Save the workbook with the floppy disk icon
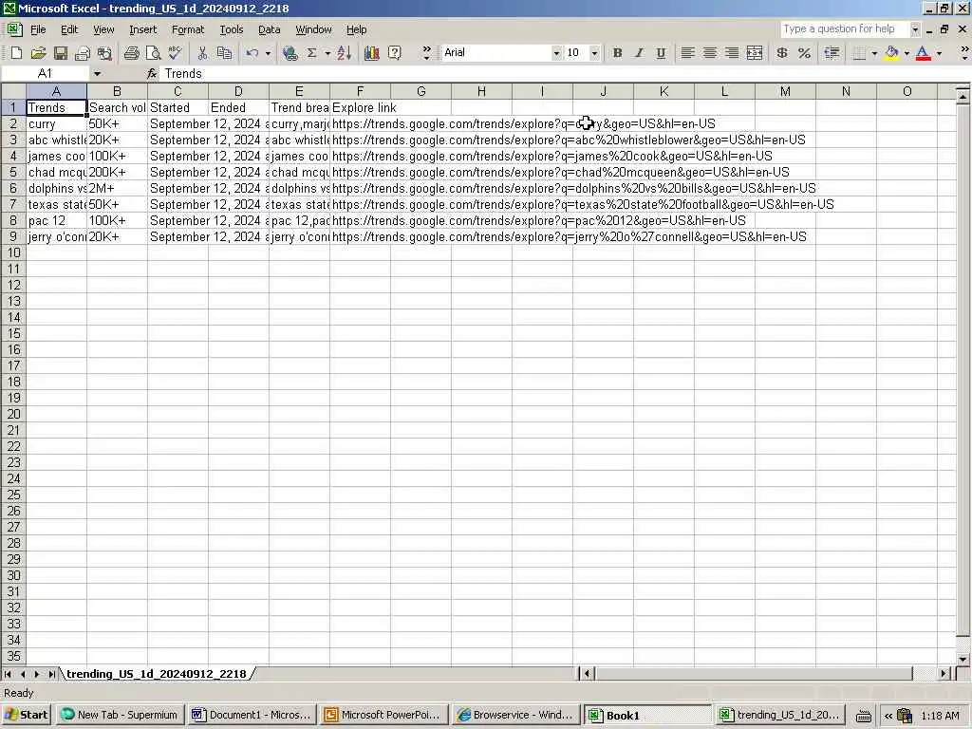This screenshot has height=729, width=972. click(x=60, y=53)
